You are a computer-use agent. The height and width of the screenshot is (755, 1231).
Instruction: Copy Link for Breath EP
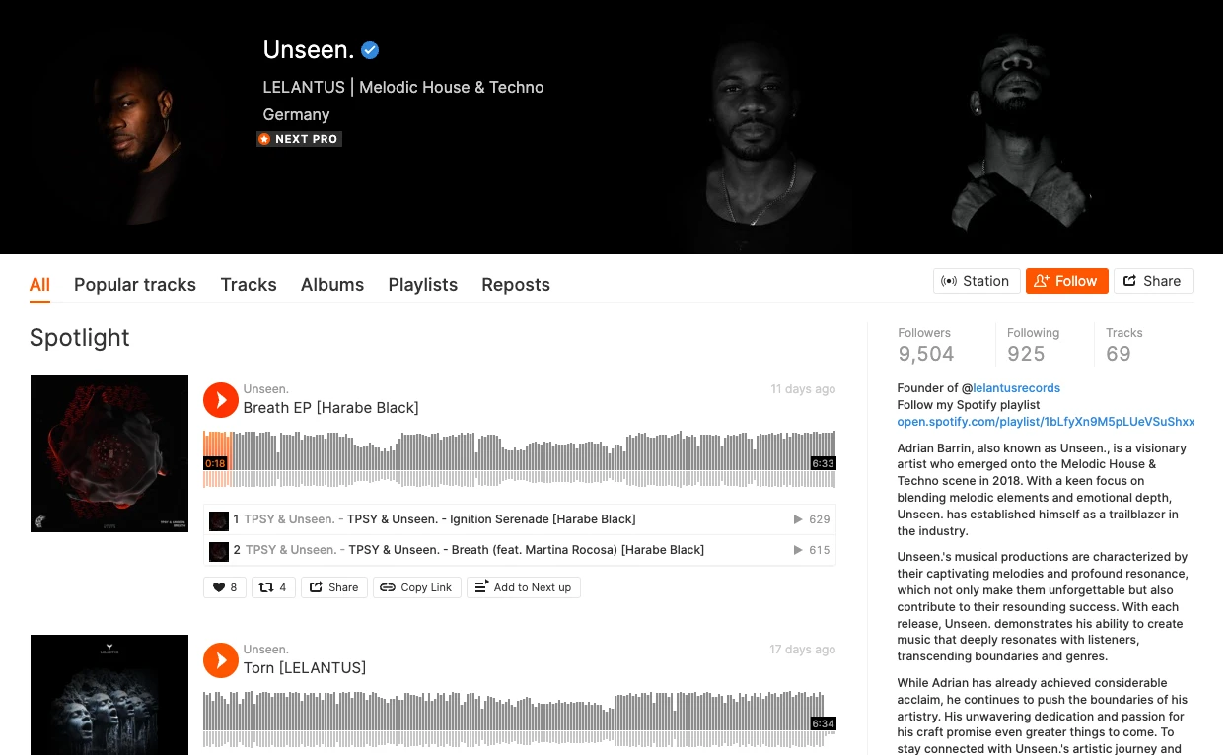416,587
